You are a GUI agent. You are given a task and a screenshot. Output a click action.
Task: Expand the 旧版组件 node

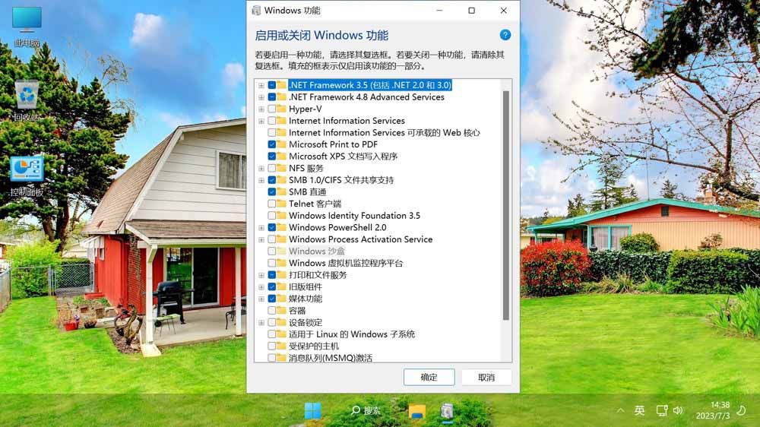click(261, 287)
